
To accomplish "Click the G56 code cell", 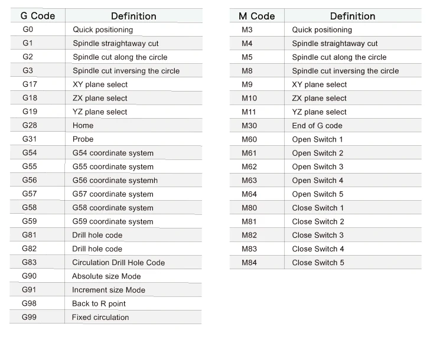I will [x=30, y=181].
